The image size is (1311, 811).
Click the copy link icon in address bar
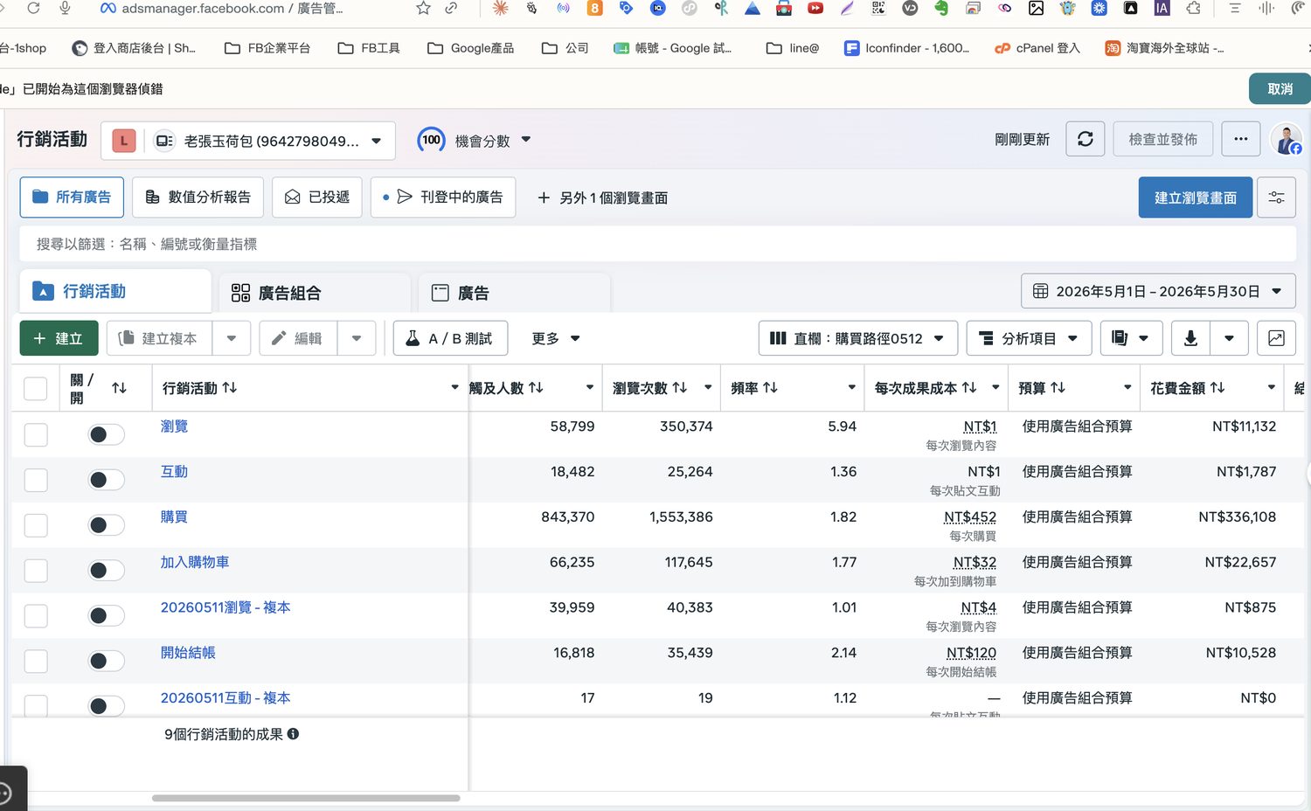(x=451, y=9)
